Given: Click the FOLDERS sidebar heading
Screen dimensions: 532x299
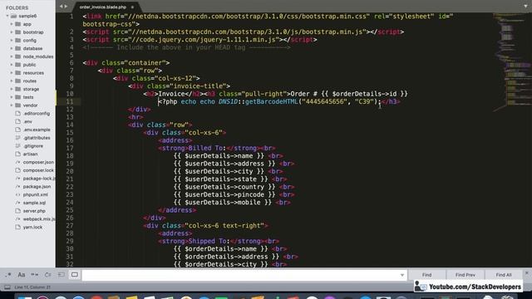Looking at the screenshot, I should pyautogui.click(x=17, y=7).
